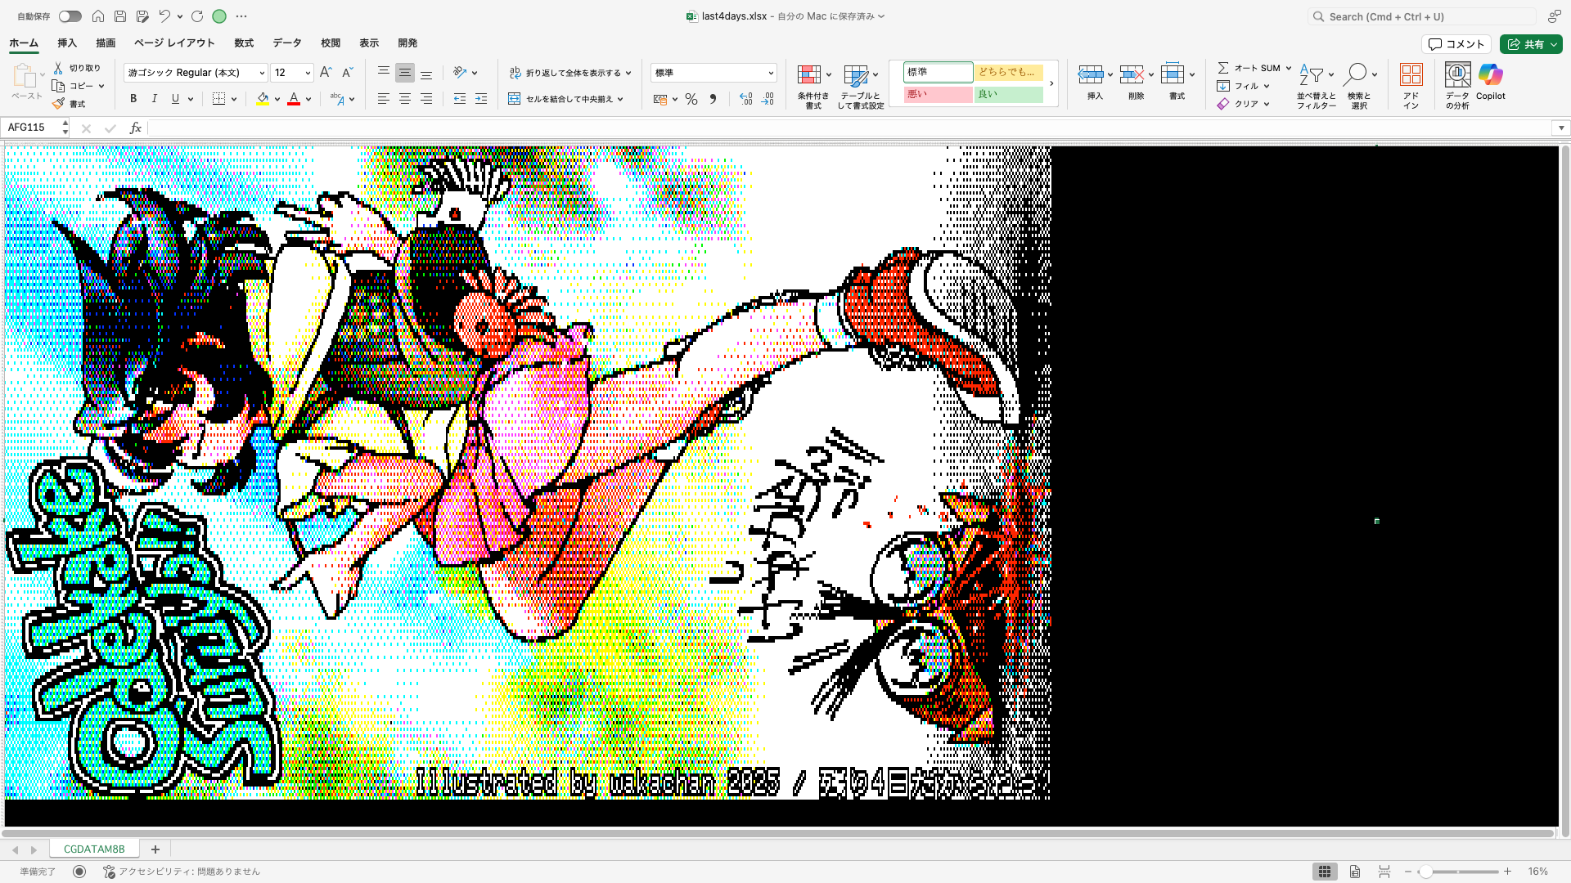
Task: Apply the Bad (悪い) cell style
Action: 938,94
